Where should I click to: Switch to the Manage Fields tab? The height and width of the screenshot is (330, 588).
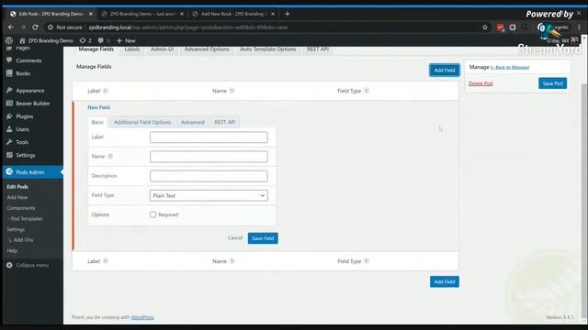click(x=96, y=49)
